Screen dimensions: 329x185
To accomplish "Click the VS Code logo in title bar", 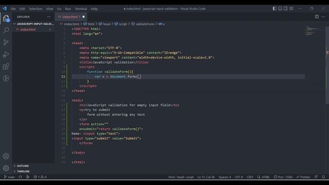I will tap(5, 9).
